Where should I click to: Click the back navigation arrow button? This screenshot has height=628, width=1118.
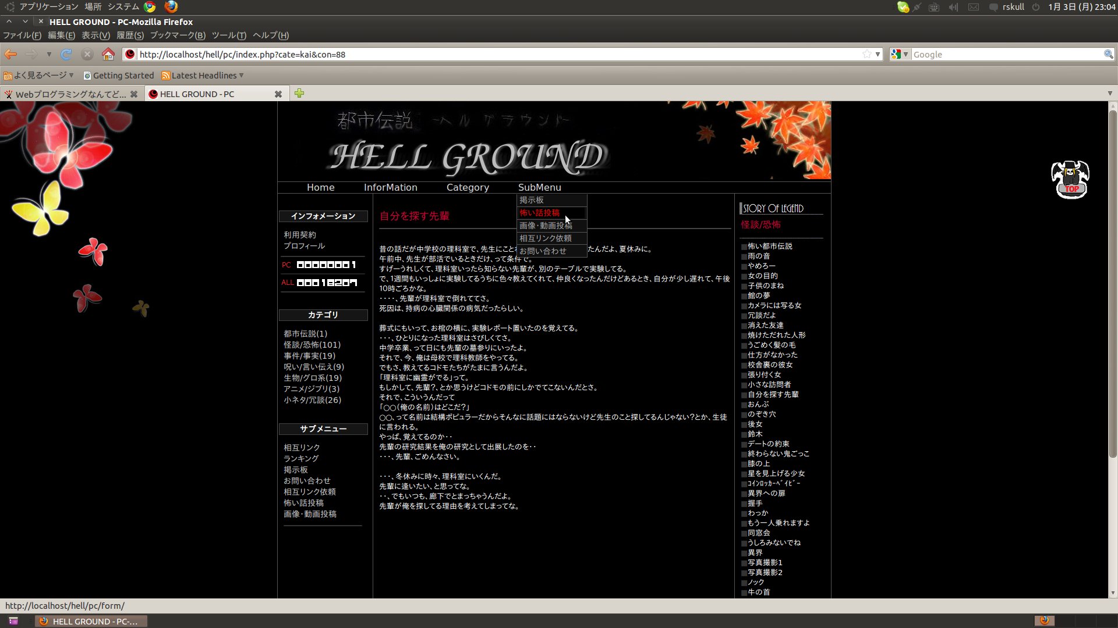click(10, 55)
